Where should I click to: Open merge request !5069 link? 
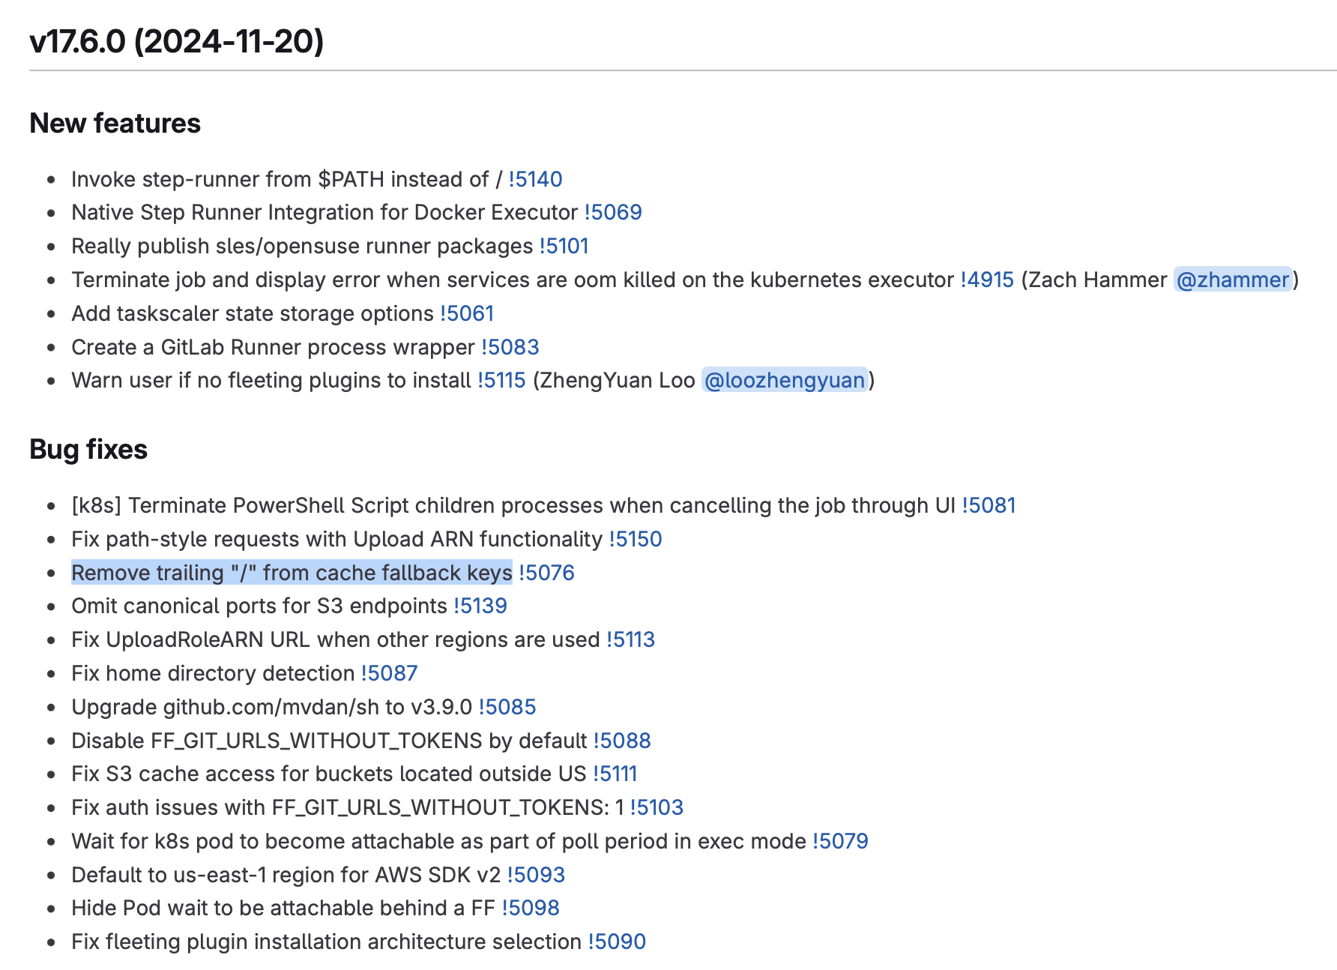point(612,212)
